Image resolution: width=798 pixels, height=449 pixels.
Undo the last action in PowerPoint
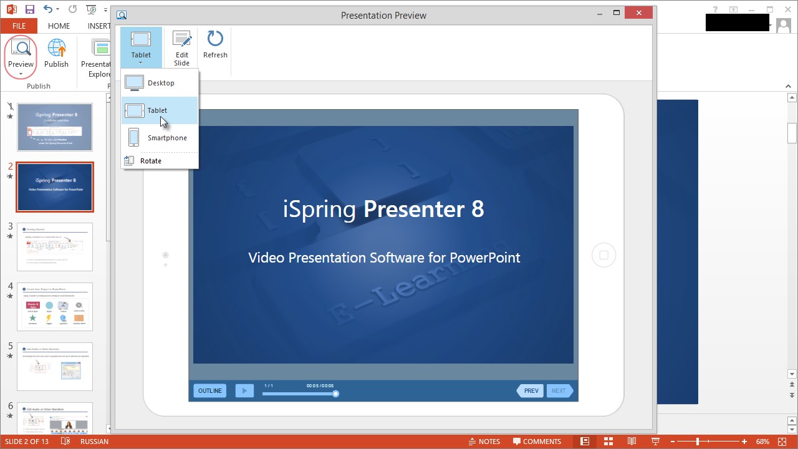[47, 9]
